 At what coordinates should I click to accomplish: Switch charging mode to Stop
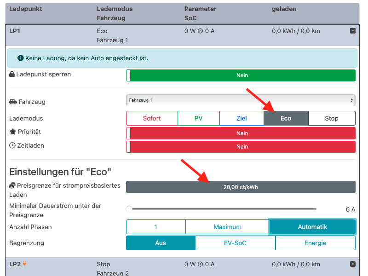(331, 118)
